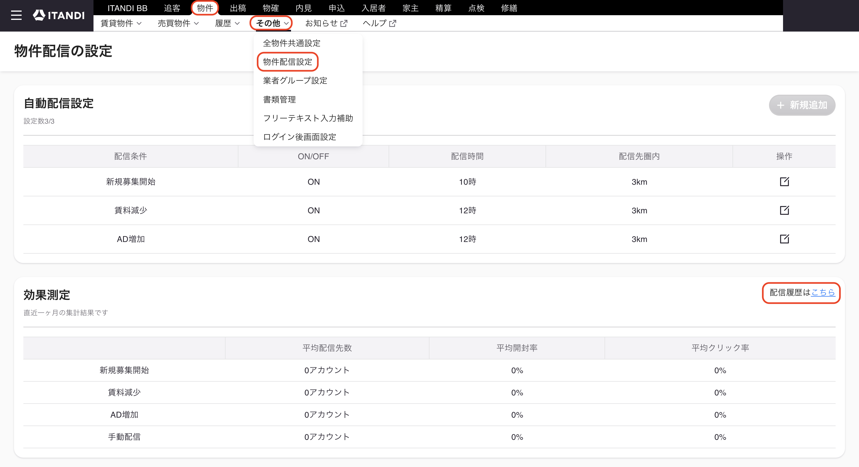The width and height of the screenshot is (859, 467).
Task: Select ログイン後画面設定 menu entry
Action: [299, 137]
